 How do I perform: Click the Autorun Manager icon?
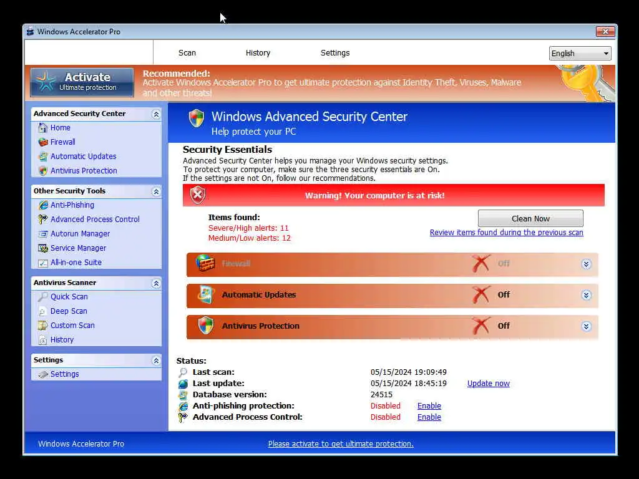point(43,234)
